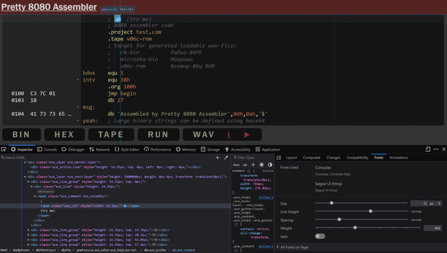Viewport: 447px width, 253px height.
Task: Click the sidebar pane toggle icon
Action: (x=279, y=158)
